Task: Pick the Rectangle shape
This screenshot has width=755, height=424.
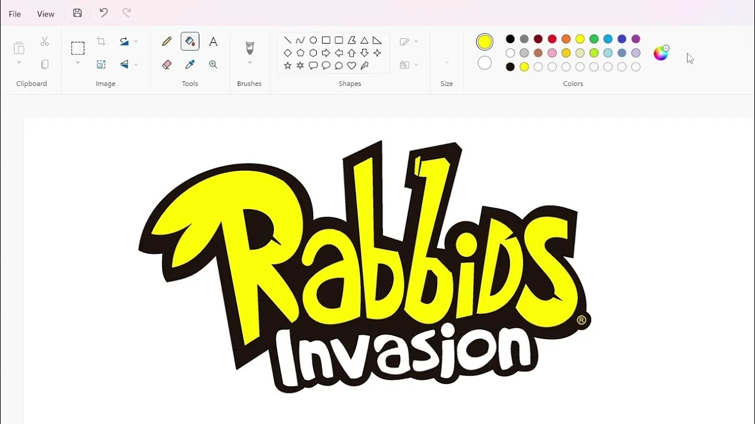Action: (326, 40)
